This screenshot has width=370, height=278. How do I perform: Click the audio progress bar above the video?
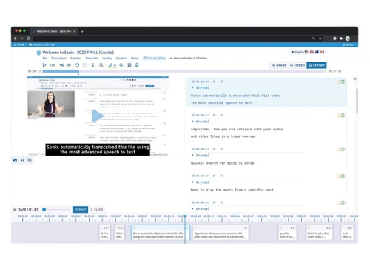(184, 71)
